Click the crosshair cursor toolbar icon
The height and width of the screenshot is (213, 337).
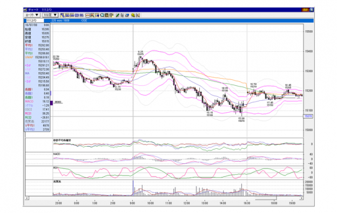(x=111, y=15)
